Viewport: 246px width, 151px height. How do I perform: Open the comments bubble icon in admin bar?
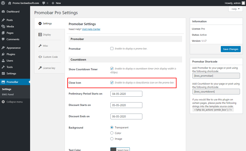click(44, 3)
